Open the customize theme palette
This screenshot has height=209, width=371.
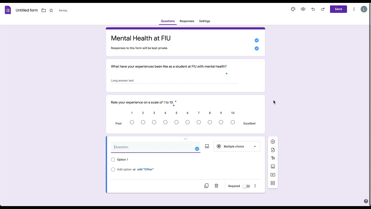(x=293, y=9)
